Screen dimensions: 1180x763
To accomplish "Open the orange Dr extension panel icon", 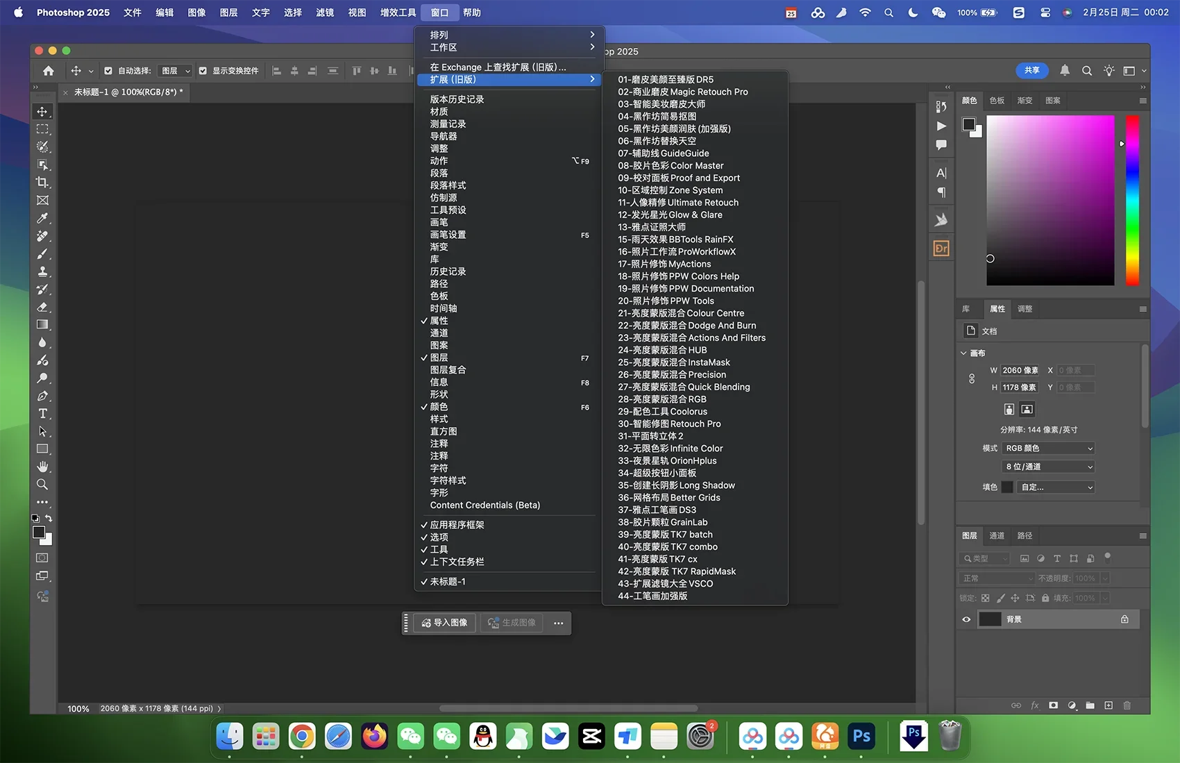I will tap(941, 249).
